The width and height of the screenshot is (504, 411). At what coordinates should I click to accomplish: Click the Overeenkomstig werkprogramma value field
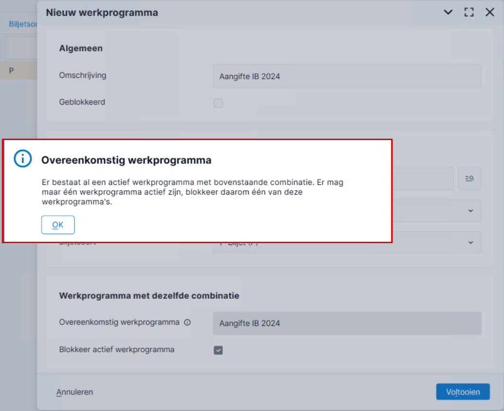click(347, 323)
